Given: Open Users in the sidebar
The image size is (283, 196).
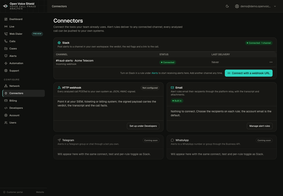Looking at the screenshot, I should (x=23, y=123).
